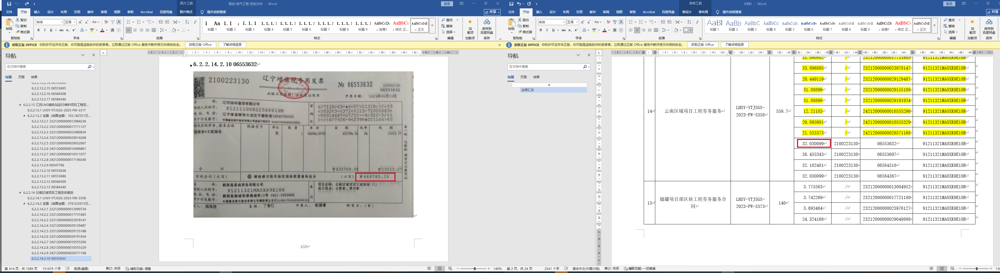The width and height of the screenshot is (1000, 273).
Task: Save the 易成 bid document in the left Word window
Action: 9,4
